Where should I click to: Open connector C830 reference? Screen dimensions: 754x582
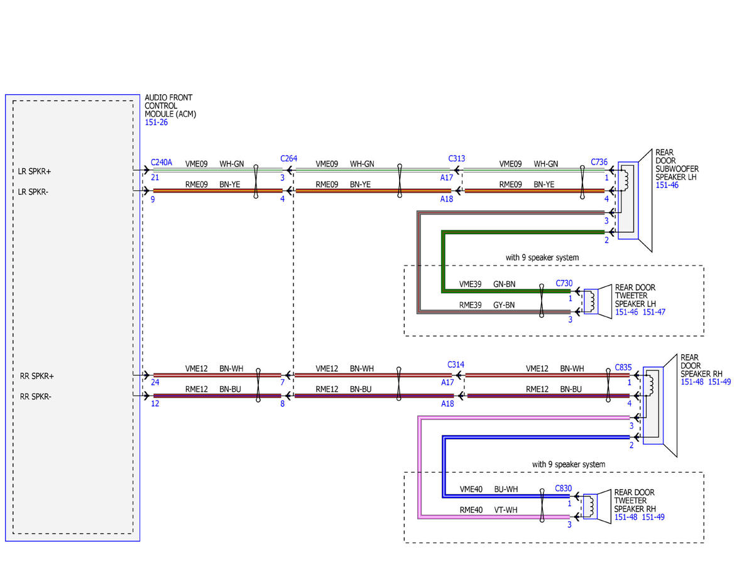(564, 488)
